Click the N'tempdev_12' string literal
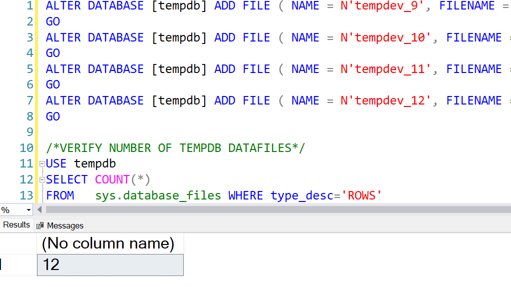Viewport: 511px width, 287px height. coord(385,100)
